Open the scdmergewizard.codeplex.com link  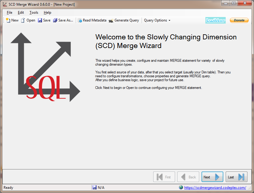[x=215, y=188]
